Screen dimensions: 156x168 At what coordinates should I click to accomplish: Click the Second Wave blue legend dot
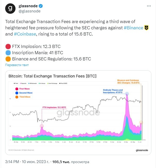coord(17,93)
